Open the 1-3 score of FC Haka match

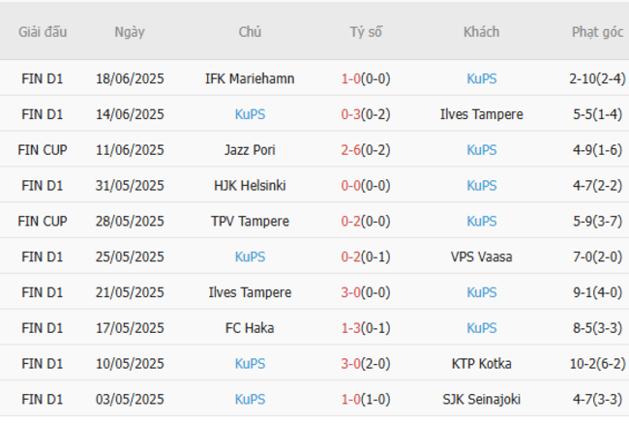(350, 327)
